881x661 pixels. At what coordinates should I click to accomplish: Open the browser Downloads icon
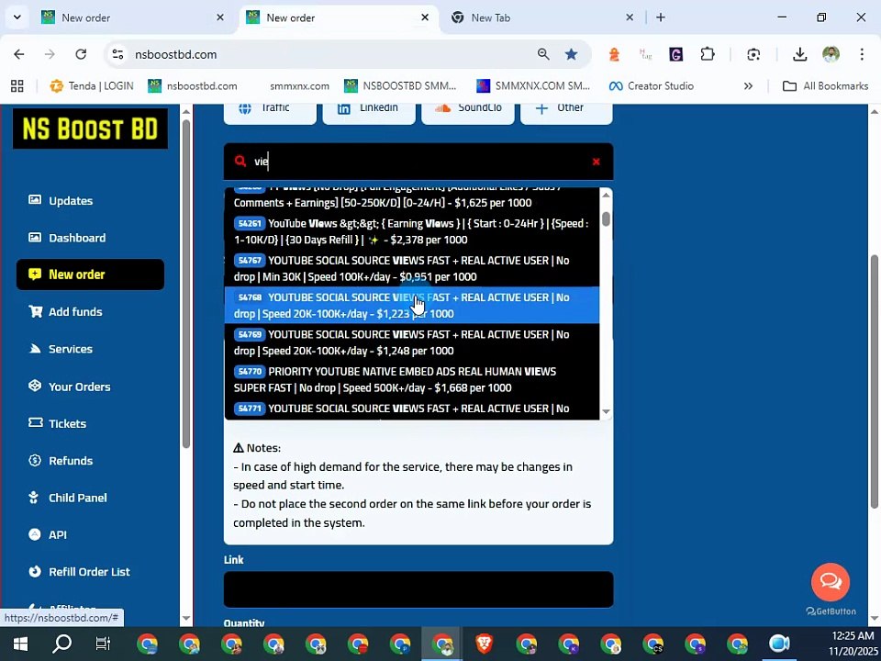799,54
